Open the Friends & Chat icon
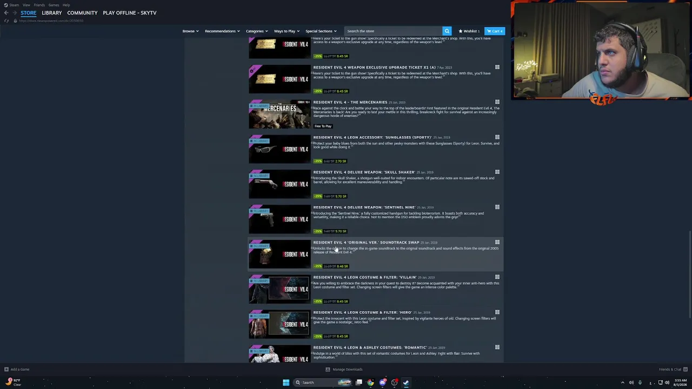 point(686,370)
